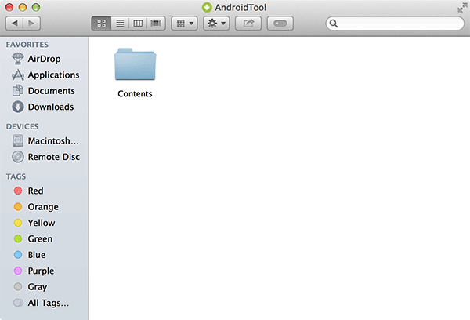Click the Documents sidebar icon

pos(18,91)
